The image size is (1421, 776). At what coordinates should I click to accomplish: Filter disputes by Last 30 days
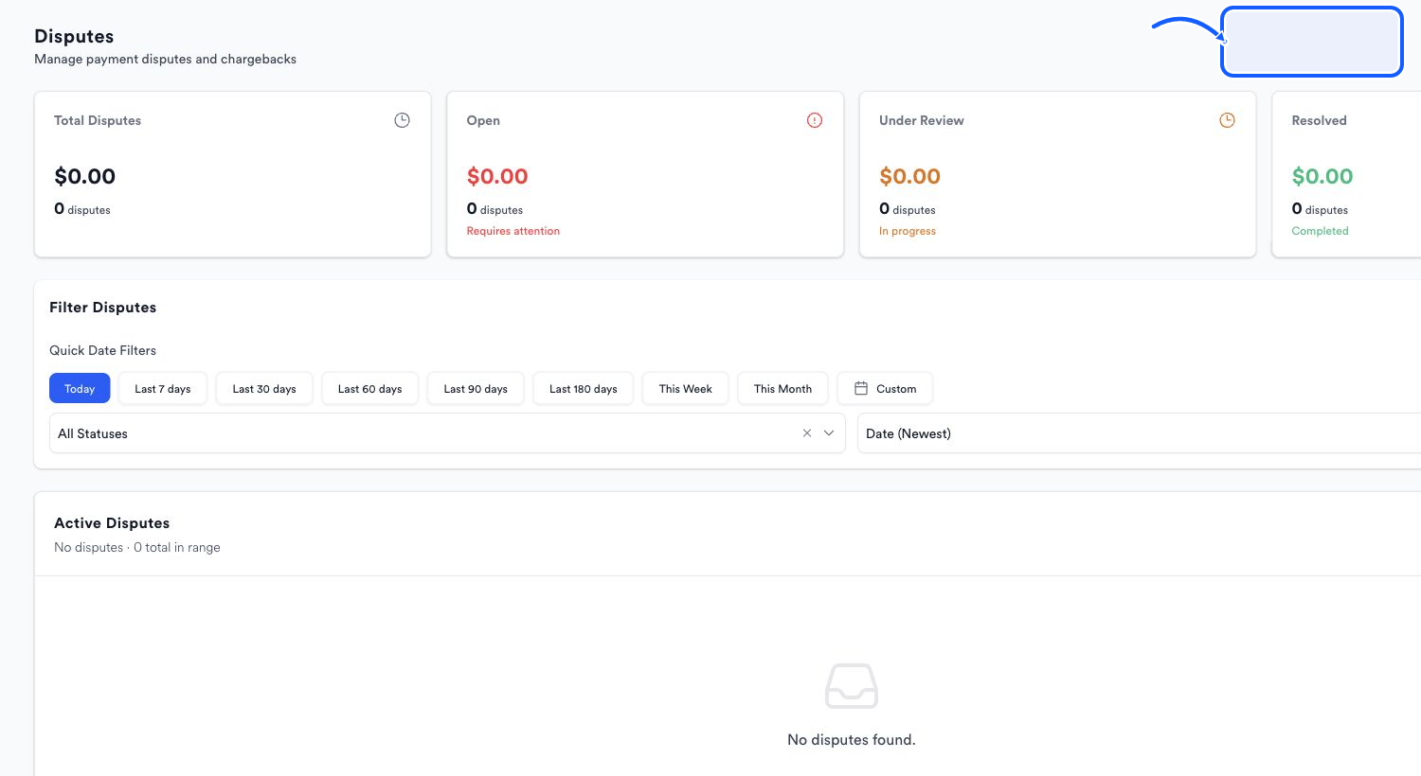click(264, 389)
